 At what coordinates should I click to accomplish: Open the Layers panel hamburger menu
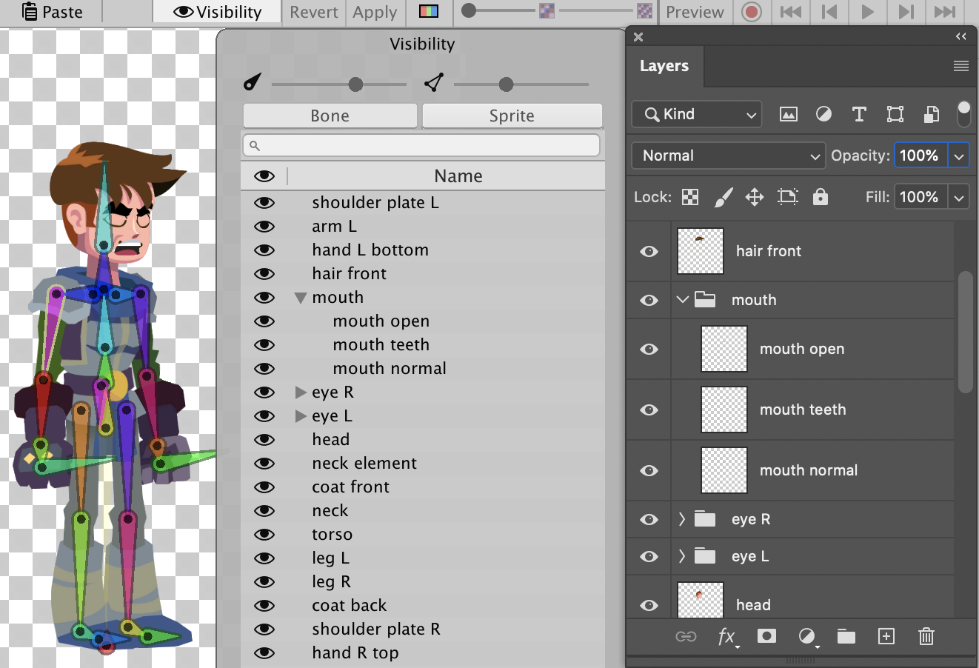(x=960, y=67)
